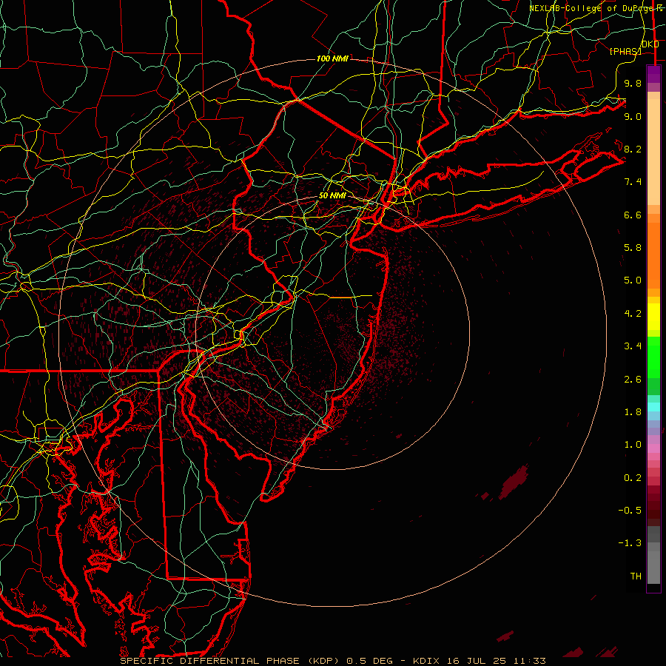Click the -0.5 scale value
The height and width of the screenshot is (666, 666).
(630, 511)
